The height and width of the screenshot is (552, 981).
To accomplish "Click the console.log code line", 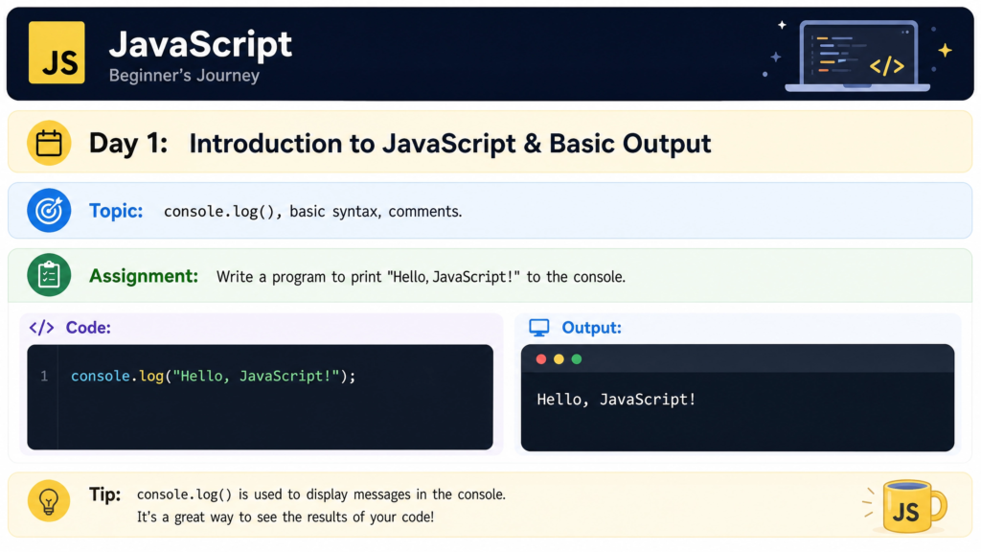I will [x=213, y=376].
